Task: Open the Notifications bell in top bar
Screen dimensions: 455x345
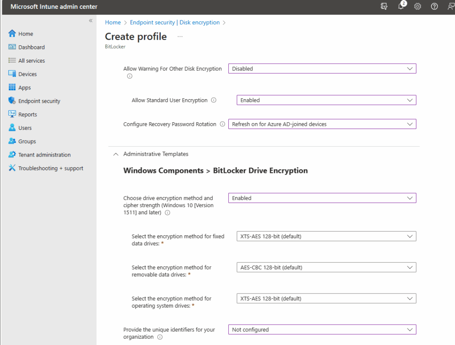Action: 401,7
